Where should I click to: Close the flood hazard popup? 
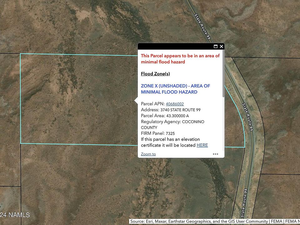pos(221,47)
